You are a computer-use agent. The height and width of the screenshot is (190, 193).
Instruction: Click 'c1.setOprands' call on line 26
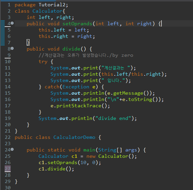58,162
